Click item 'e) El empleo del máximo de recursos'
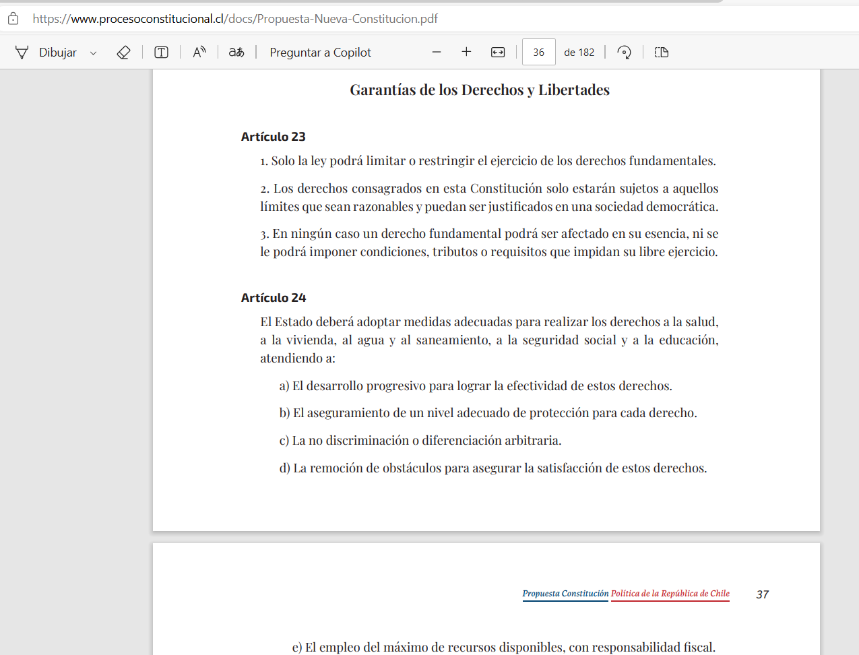Screen dimensions: 859x655 point(504,648)
